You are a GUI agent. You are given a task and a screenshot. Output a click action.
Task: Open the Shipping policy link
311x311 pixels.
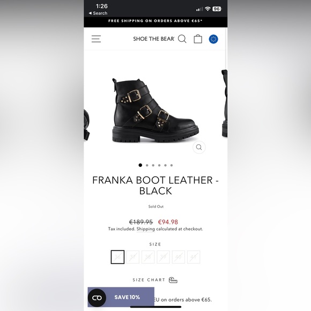point(146,229)
